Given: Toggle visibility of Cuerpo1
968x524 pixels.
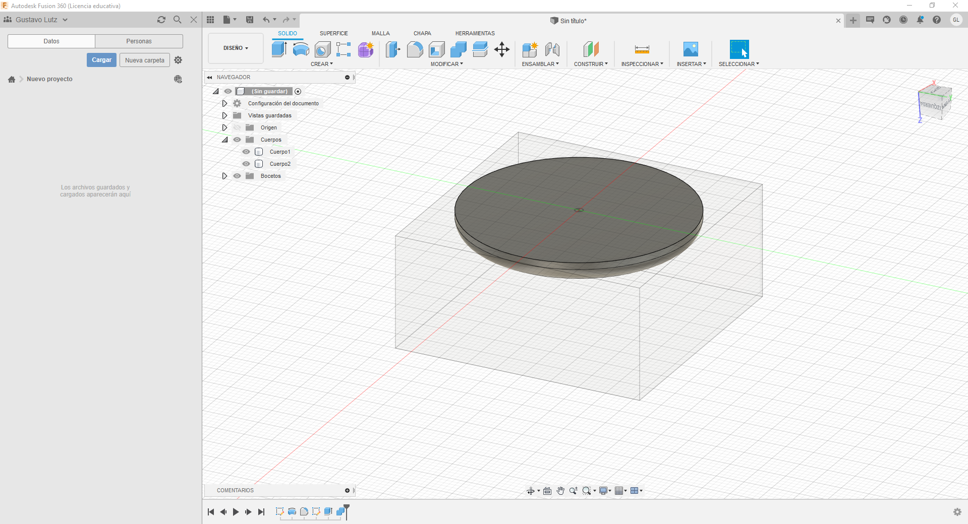Looking at the screenshot, I should [246, 152].
